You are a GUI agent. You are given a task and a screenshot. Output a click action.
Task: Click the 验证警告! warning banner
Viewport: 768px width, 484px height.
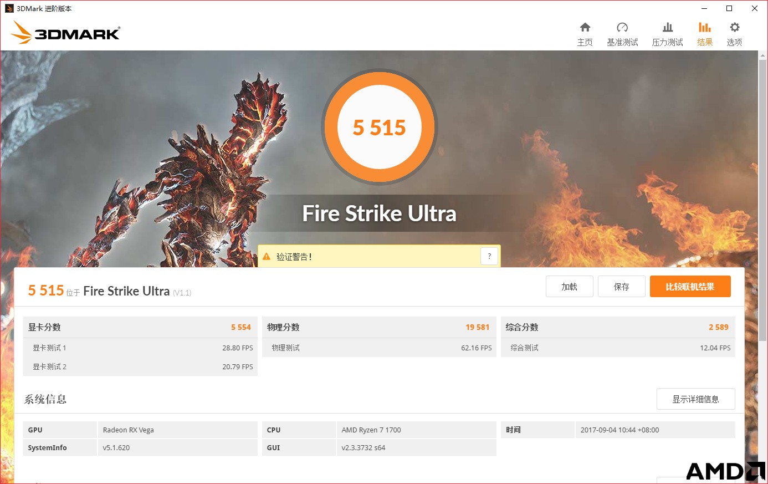pos(379,256)
